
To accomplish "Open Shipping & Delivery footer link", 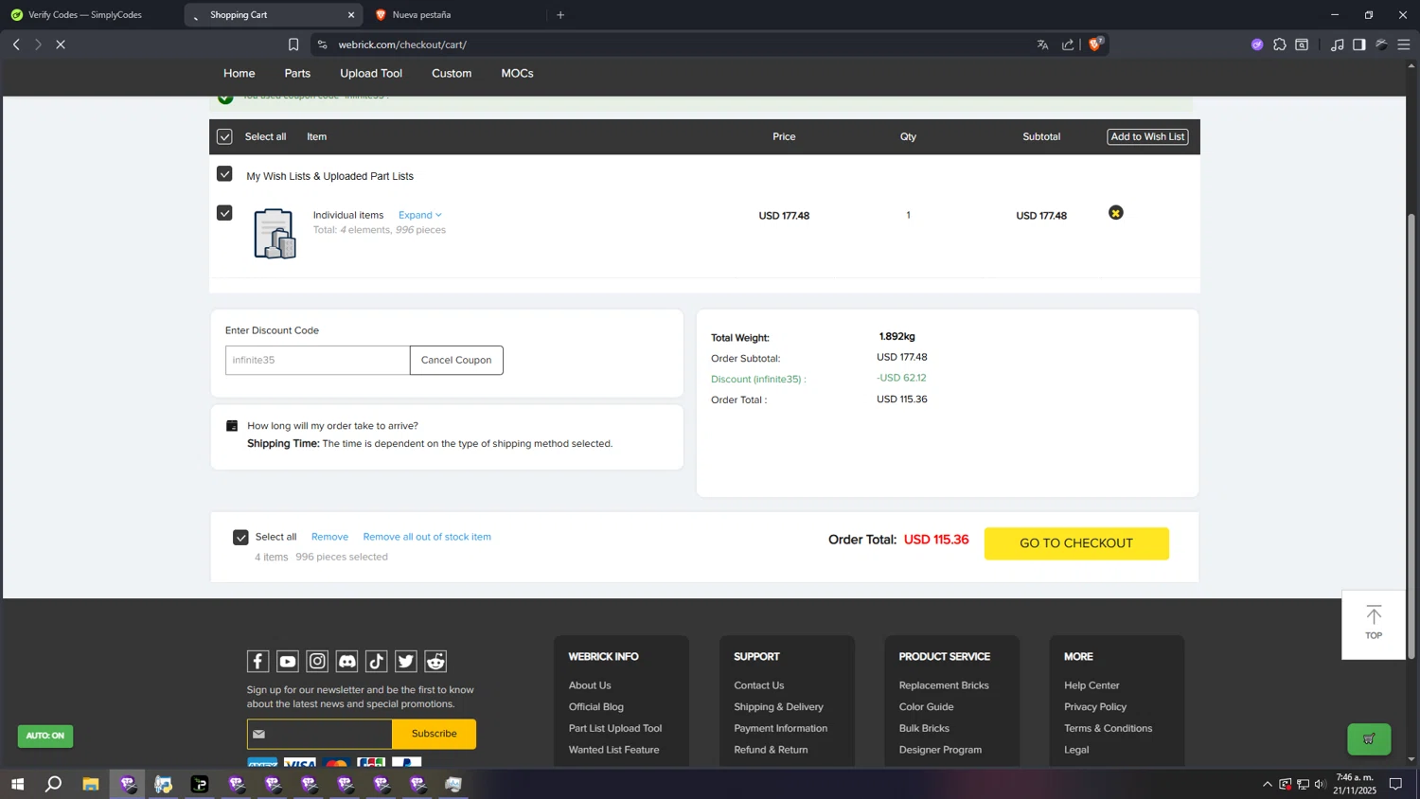I will pos(778,707).
